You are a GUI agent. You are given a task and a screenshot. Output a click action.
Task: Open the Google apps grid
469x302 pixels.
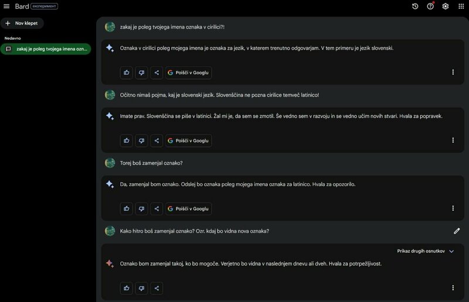point(461,6)
